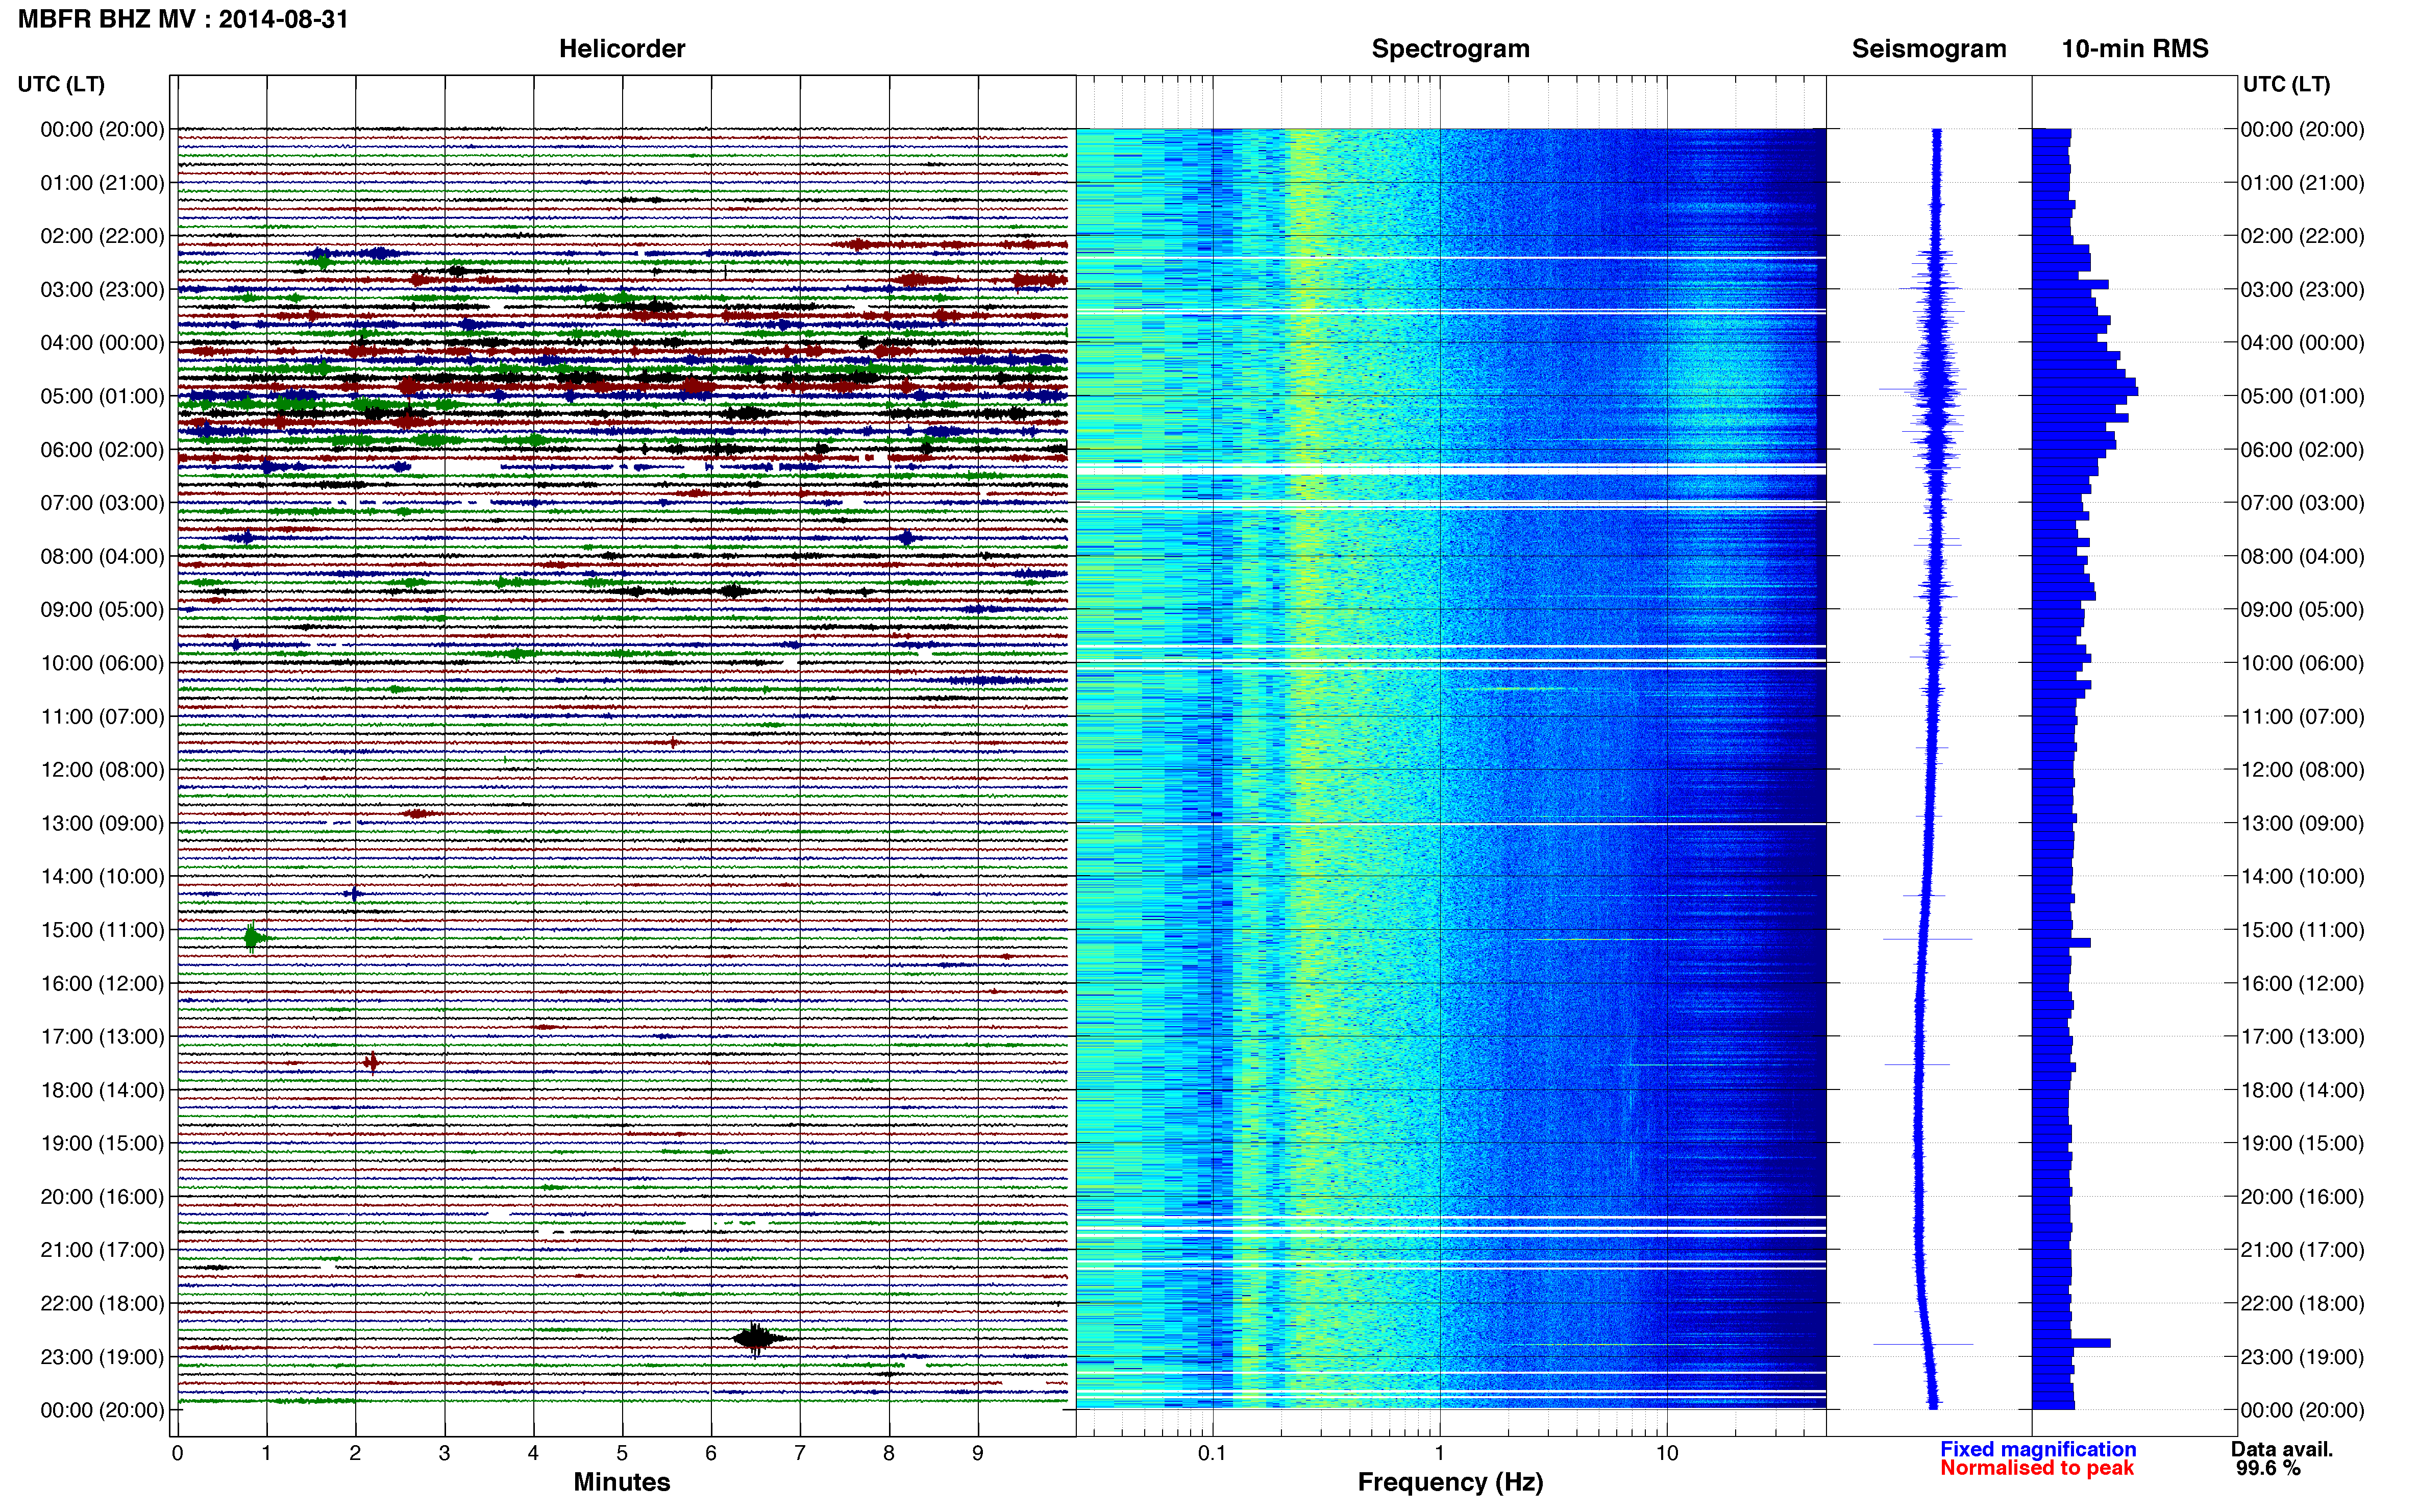This screenshot has width=2419, height=1512.
Task: Click the 'Helicorder' panel heading
Action: coord(622,49)
